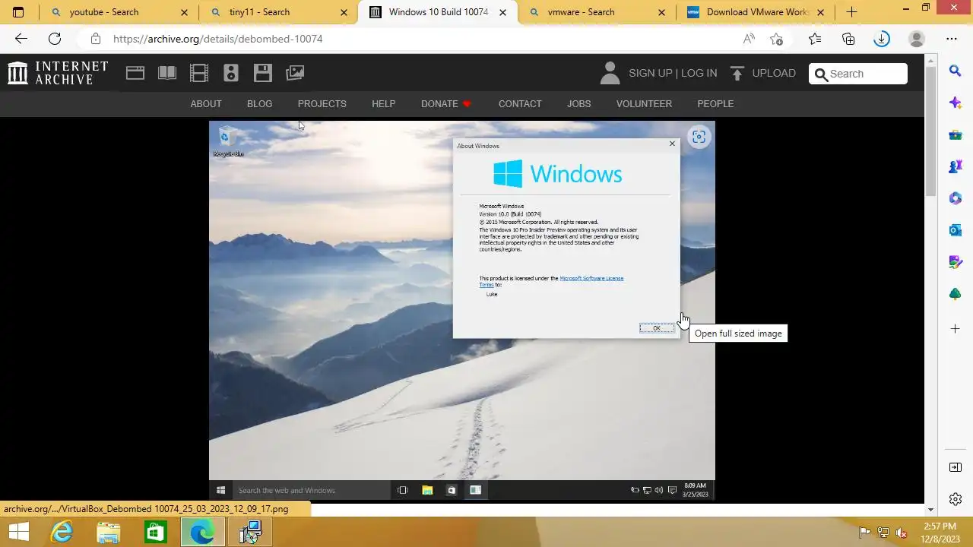This screenshot has height=547, width=973.
Task: Switch to the vmware - Search tab
Action: click(x=597, y=12)
